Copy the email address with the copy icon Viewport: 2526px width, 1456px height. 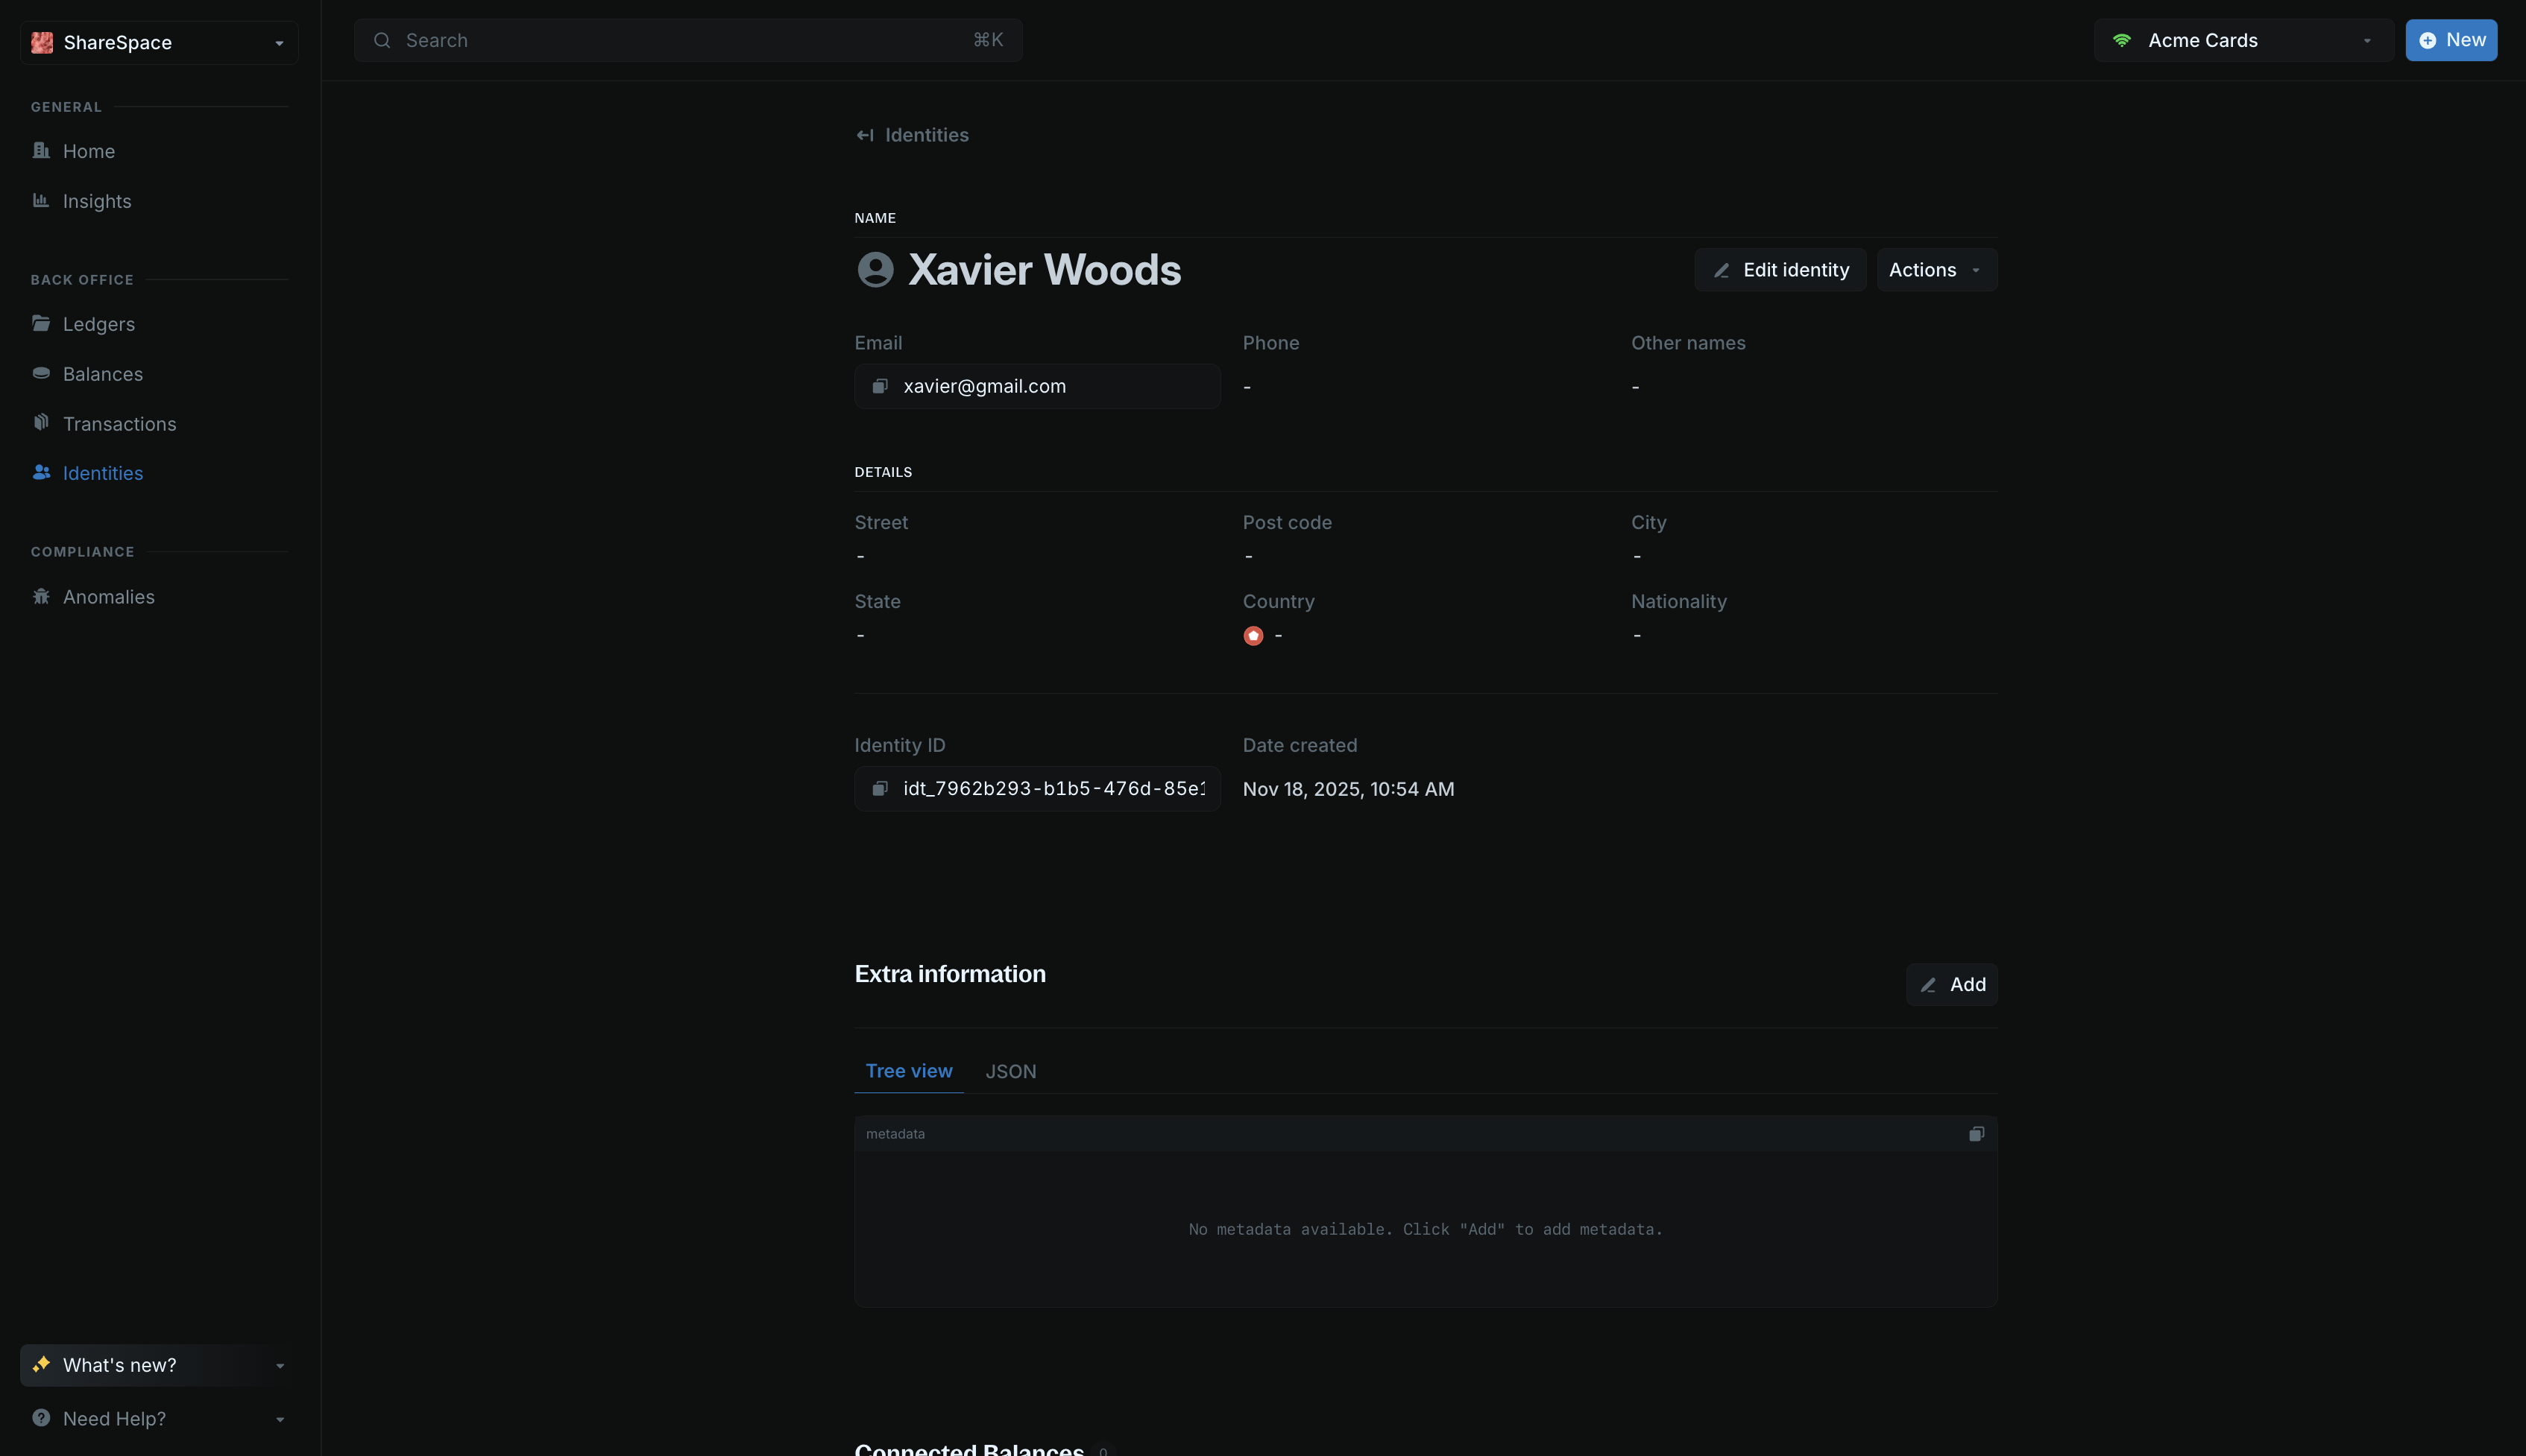pos(879,386)
